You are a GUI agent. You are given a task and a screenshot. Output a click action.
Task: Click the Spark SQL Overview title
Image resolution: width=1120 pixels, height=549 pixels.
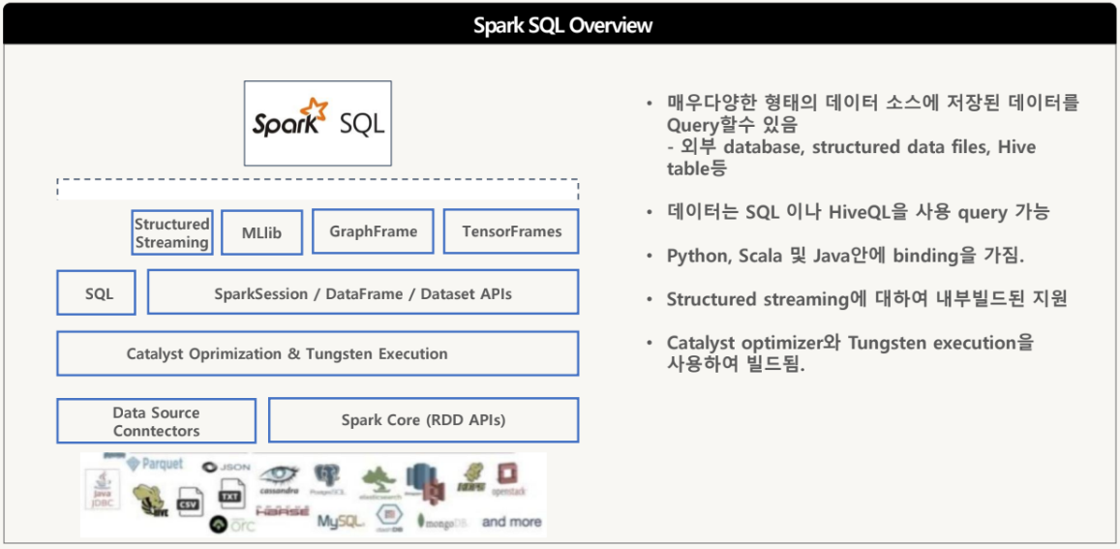pos(562,26)
